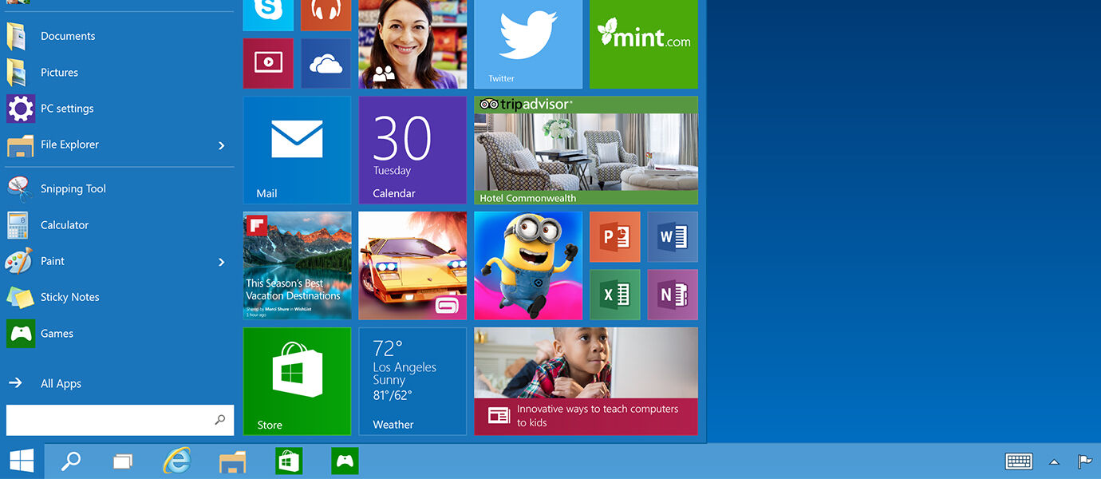
Task: Open the TripAdvisor Hotel Commonwealth tile
Action: [586, 150]
